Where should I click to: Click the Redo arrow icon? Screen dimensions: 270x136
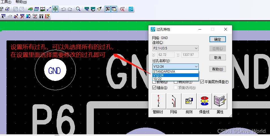(x=70, y=9)
